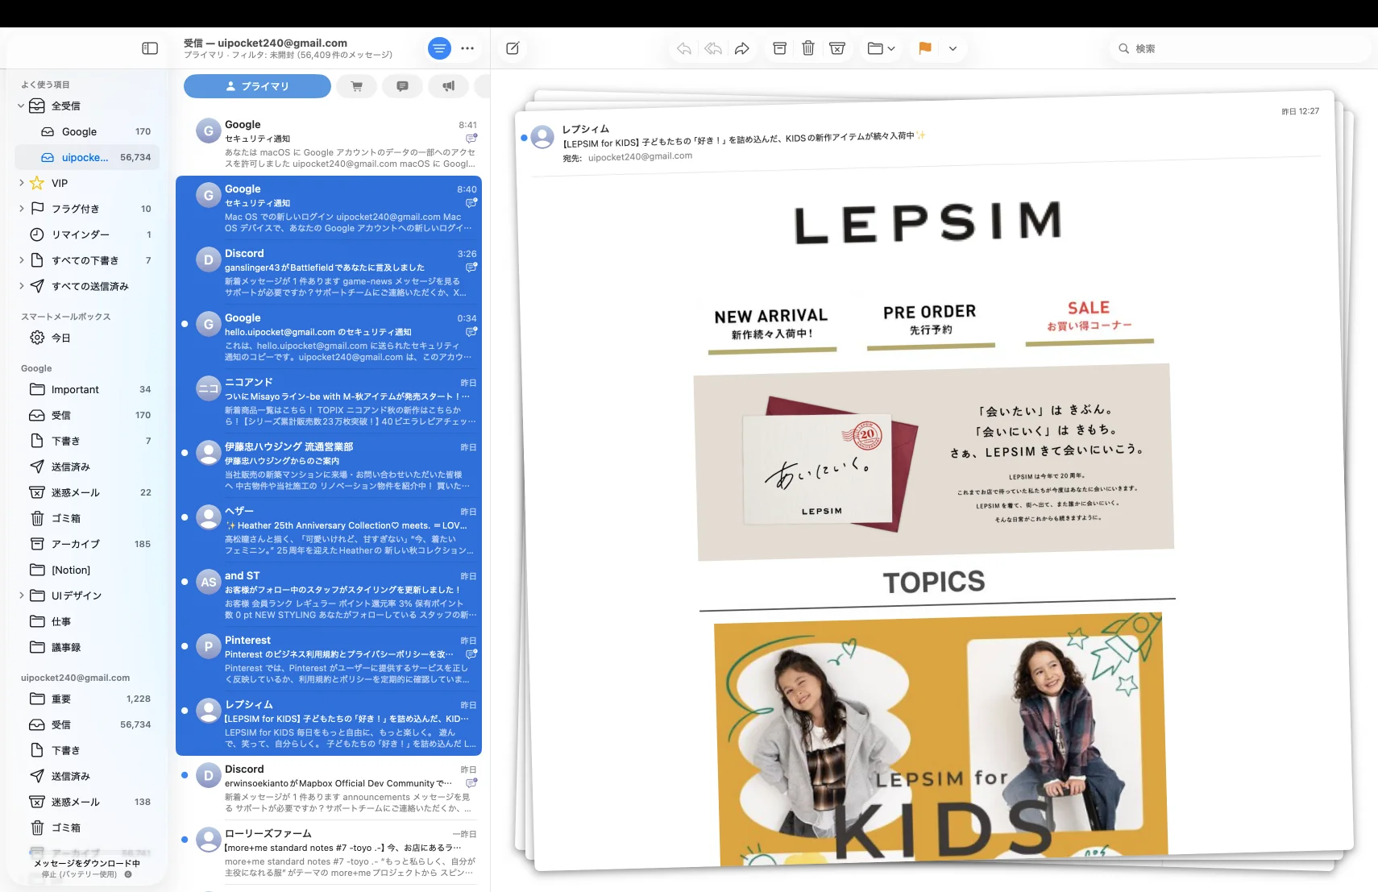
Task: Open the 議事録 folder
Action: coord(87,647)
